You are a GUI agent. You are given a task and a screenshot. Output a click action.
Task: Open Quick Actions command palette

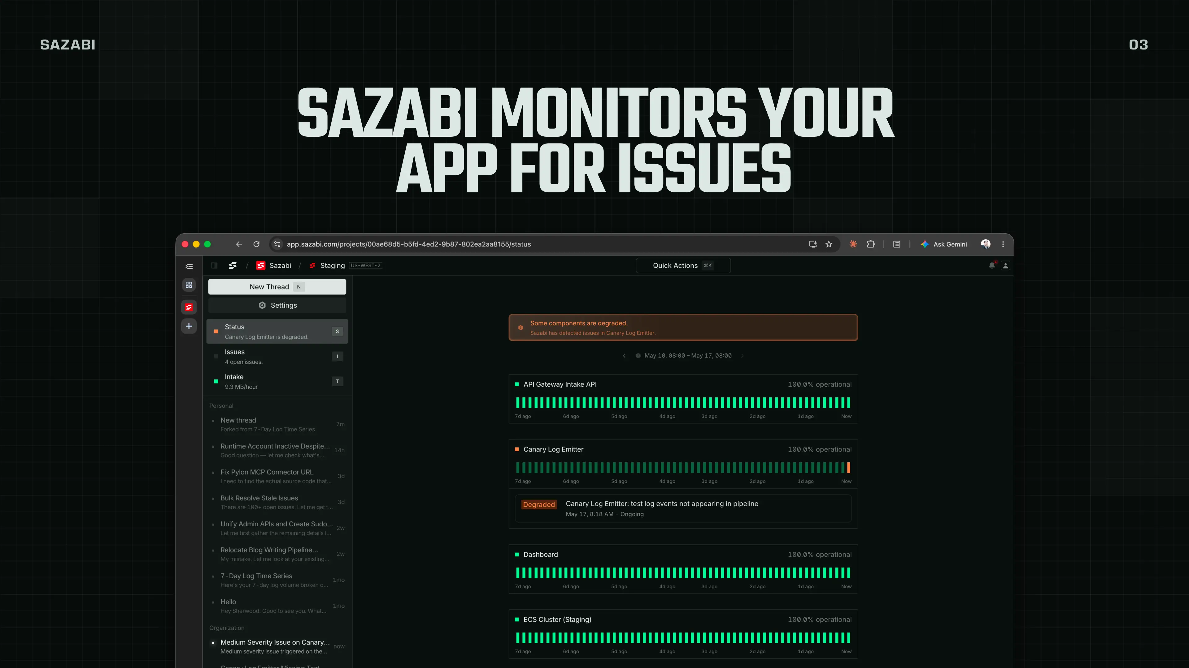[x=683, y=266]
